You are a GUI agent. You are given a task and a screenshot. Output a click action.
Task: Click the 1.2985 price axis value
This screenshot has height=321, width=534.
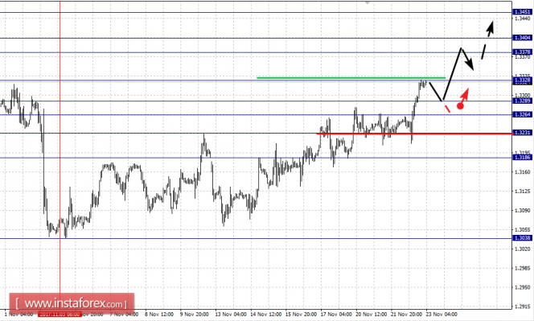coord(523,268)
